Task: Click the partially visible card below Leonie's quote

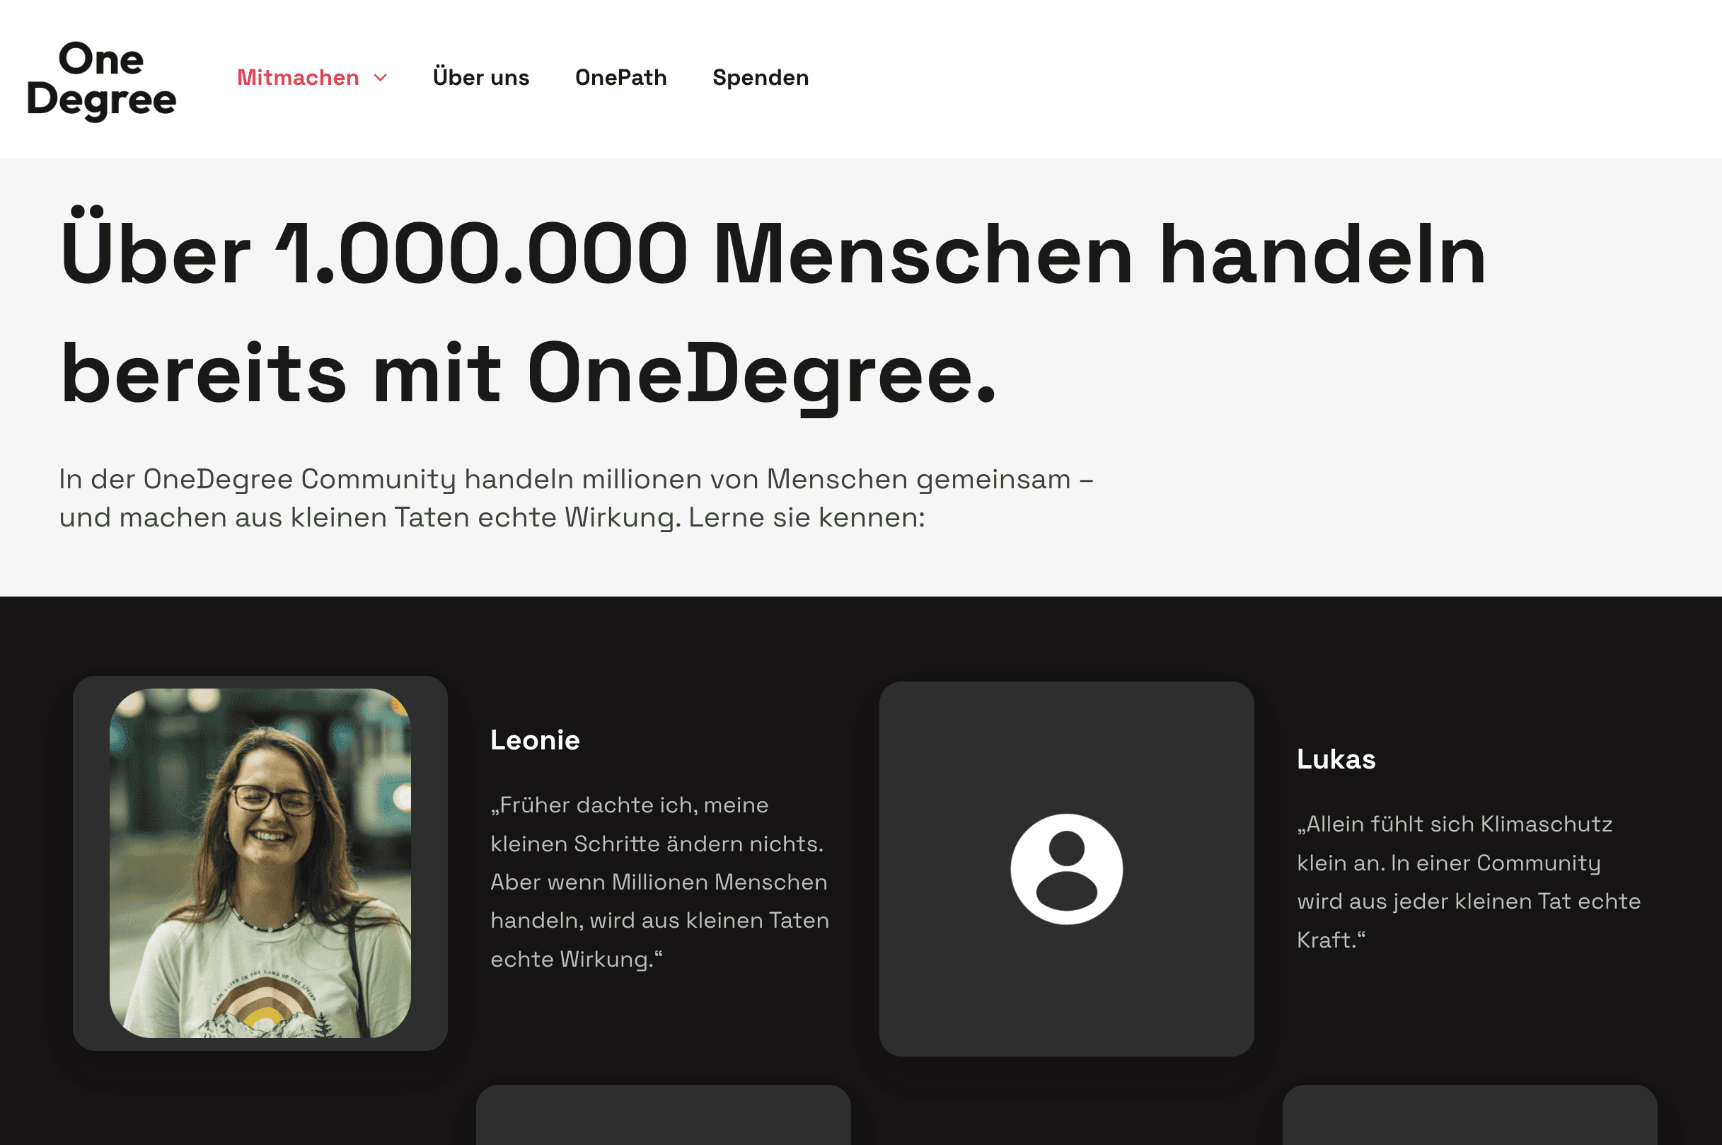Action: click(664, 1115)
